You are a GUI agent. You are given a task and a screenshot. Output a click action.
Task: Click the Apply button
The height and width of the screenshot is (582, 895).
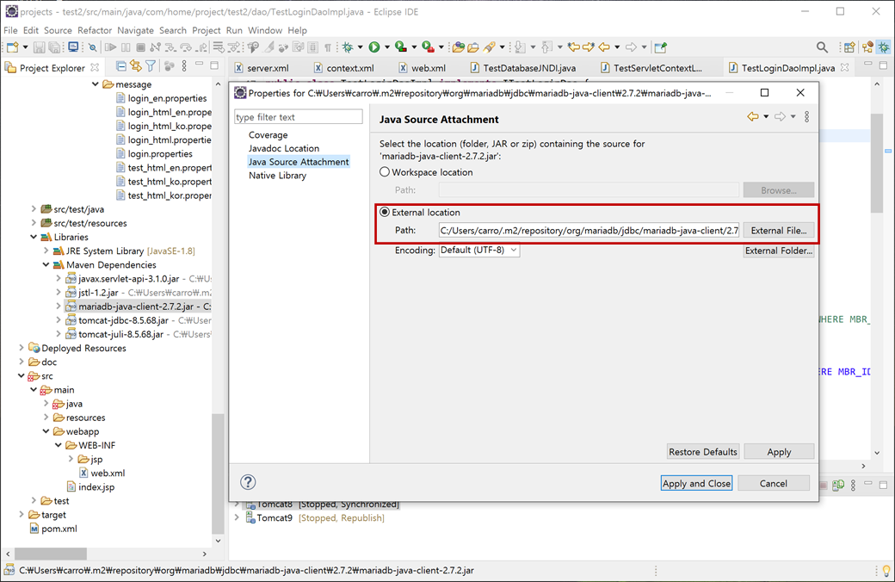click(x=779, y=452)
